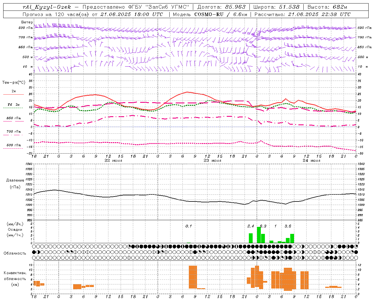
Task: Click the Давление panel label
Action: coord(15,180)
